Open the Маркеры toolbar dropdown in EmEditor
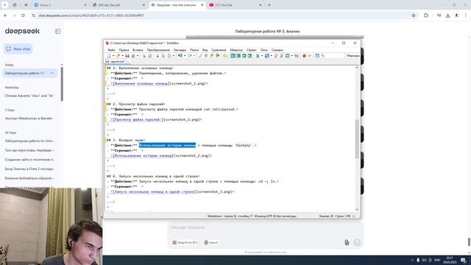The image size is (471, 265). [353, 56]
